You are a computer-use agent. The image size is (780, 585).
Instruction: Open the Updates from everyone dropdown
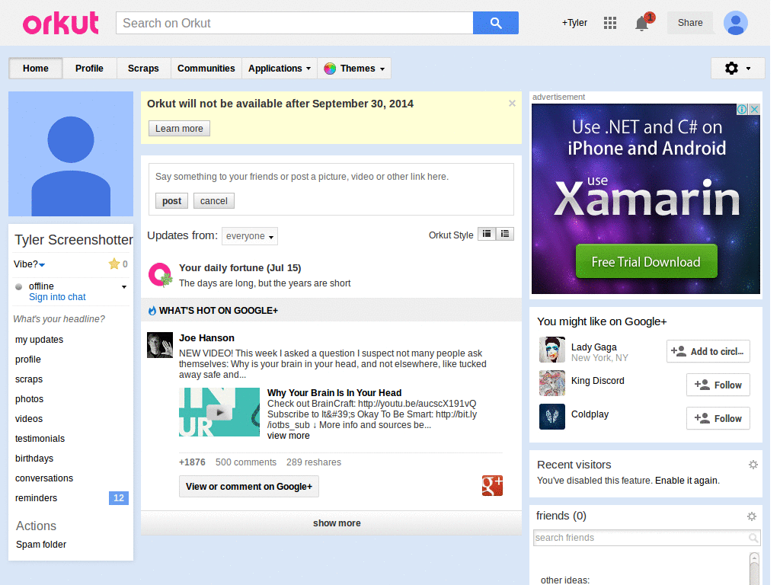250,236
